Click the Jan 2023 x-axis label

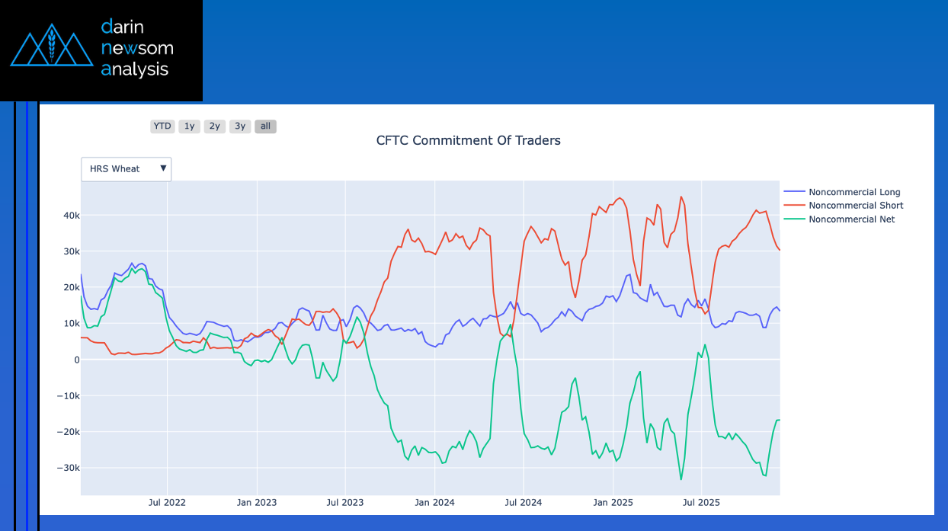click(257, 503)
